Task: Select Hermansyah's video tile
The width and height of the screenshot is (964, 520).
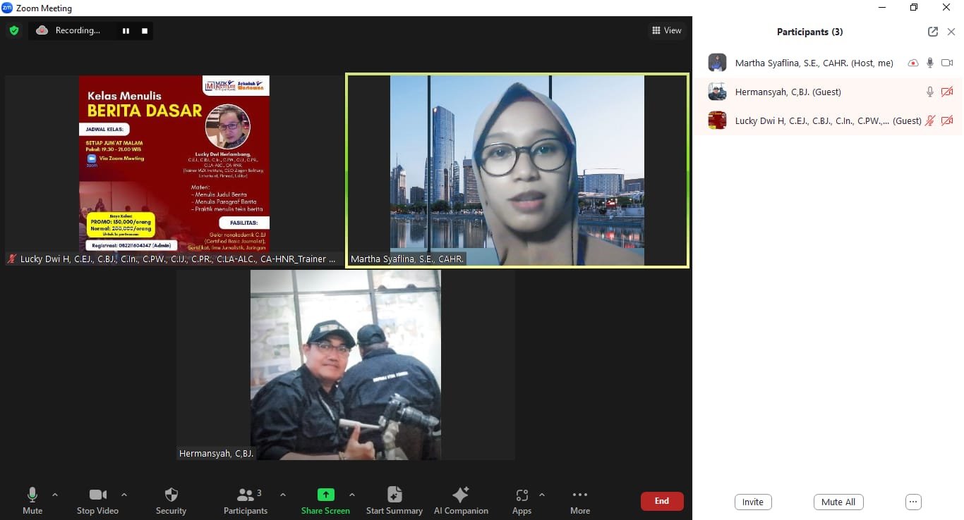Action: [x=346, y=365]
